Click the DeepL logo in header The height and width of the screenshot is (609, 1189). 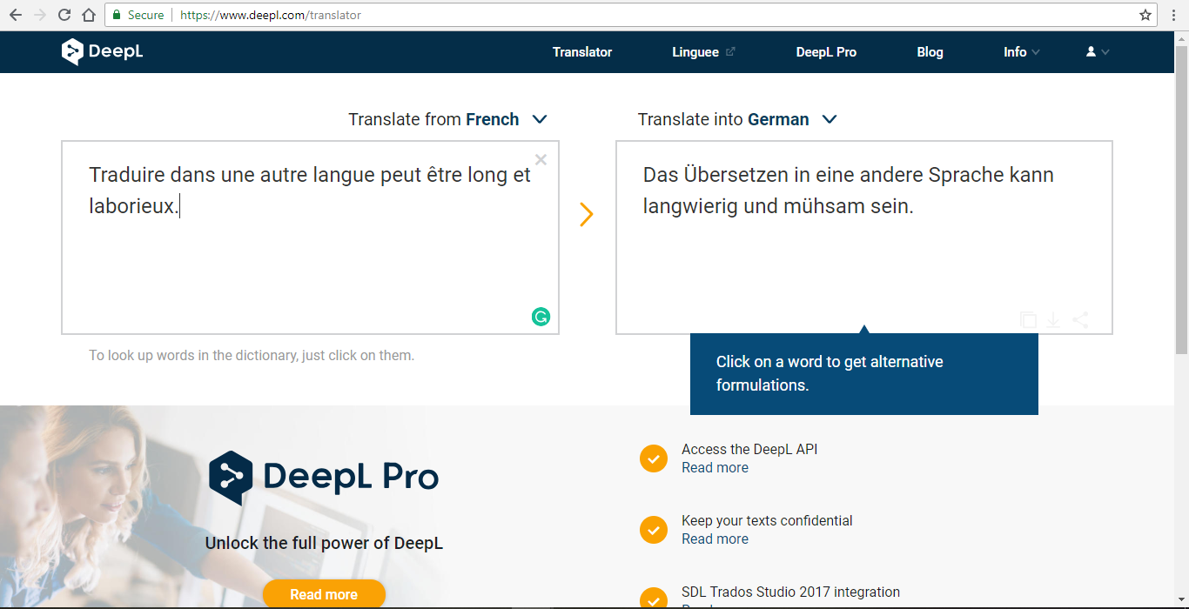pyautogui.click(x=102, y=51)
